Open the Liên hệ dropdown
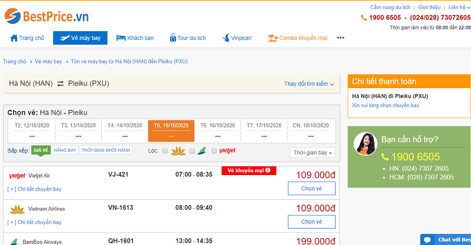Viewport: 471px width, 245px height. tap(459, 7)
